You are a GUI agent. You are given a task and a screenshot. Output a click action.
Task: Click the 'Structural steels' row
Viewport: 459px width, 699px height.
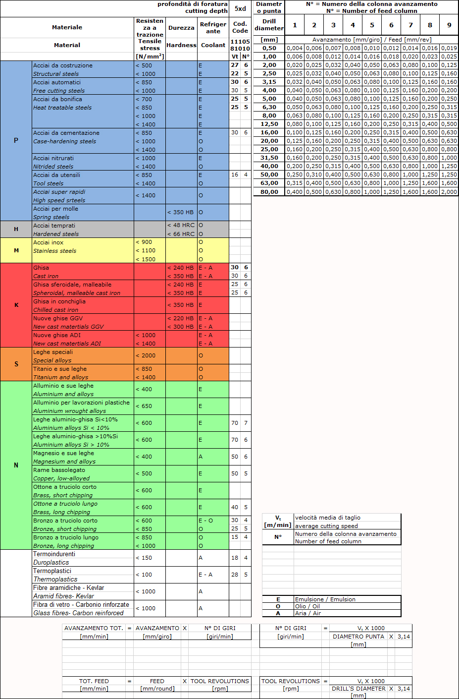(x=83, y=74)
